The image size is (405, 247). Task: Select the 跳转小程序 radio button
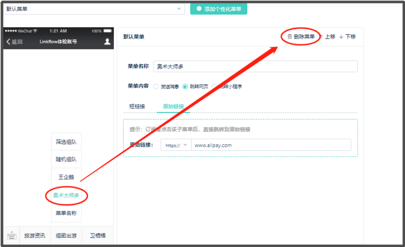pos(214,86)
